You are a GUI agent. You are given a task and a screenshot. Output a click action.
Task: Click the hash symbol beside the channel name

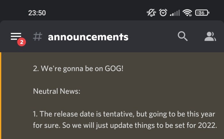[x=37, y=37]
